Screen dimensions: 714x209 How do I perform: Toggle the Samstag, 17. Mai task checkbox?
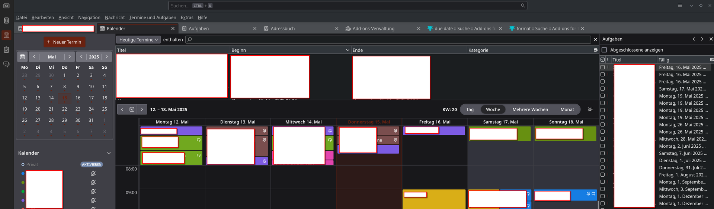(x=602, y=89)
